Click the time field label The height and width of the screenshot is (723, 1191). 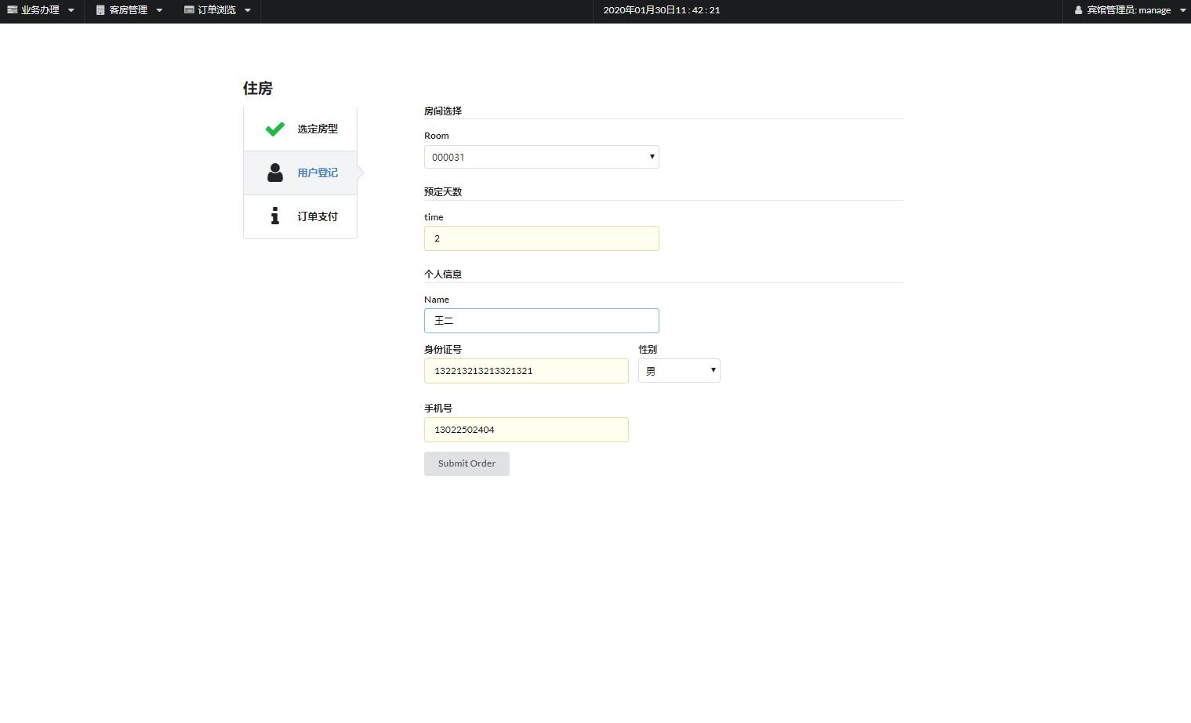click(434, 217)
